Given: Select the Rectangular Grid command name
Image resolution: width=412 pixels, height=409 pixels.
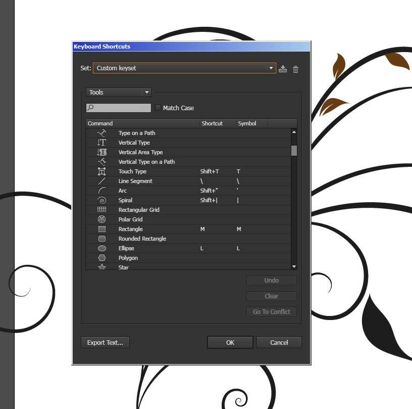Looking at the screenshot, I should pyautogui.click(x=139, y=210).
